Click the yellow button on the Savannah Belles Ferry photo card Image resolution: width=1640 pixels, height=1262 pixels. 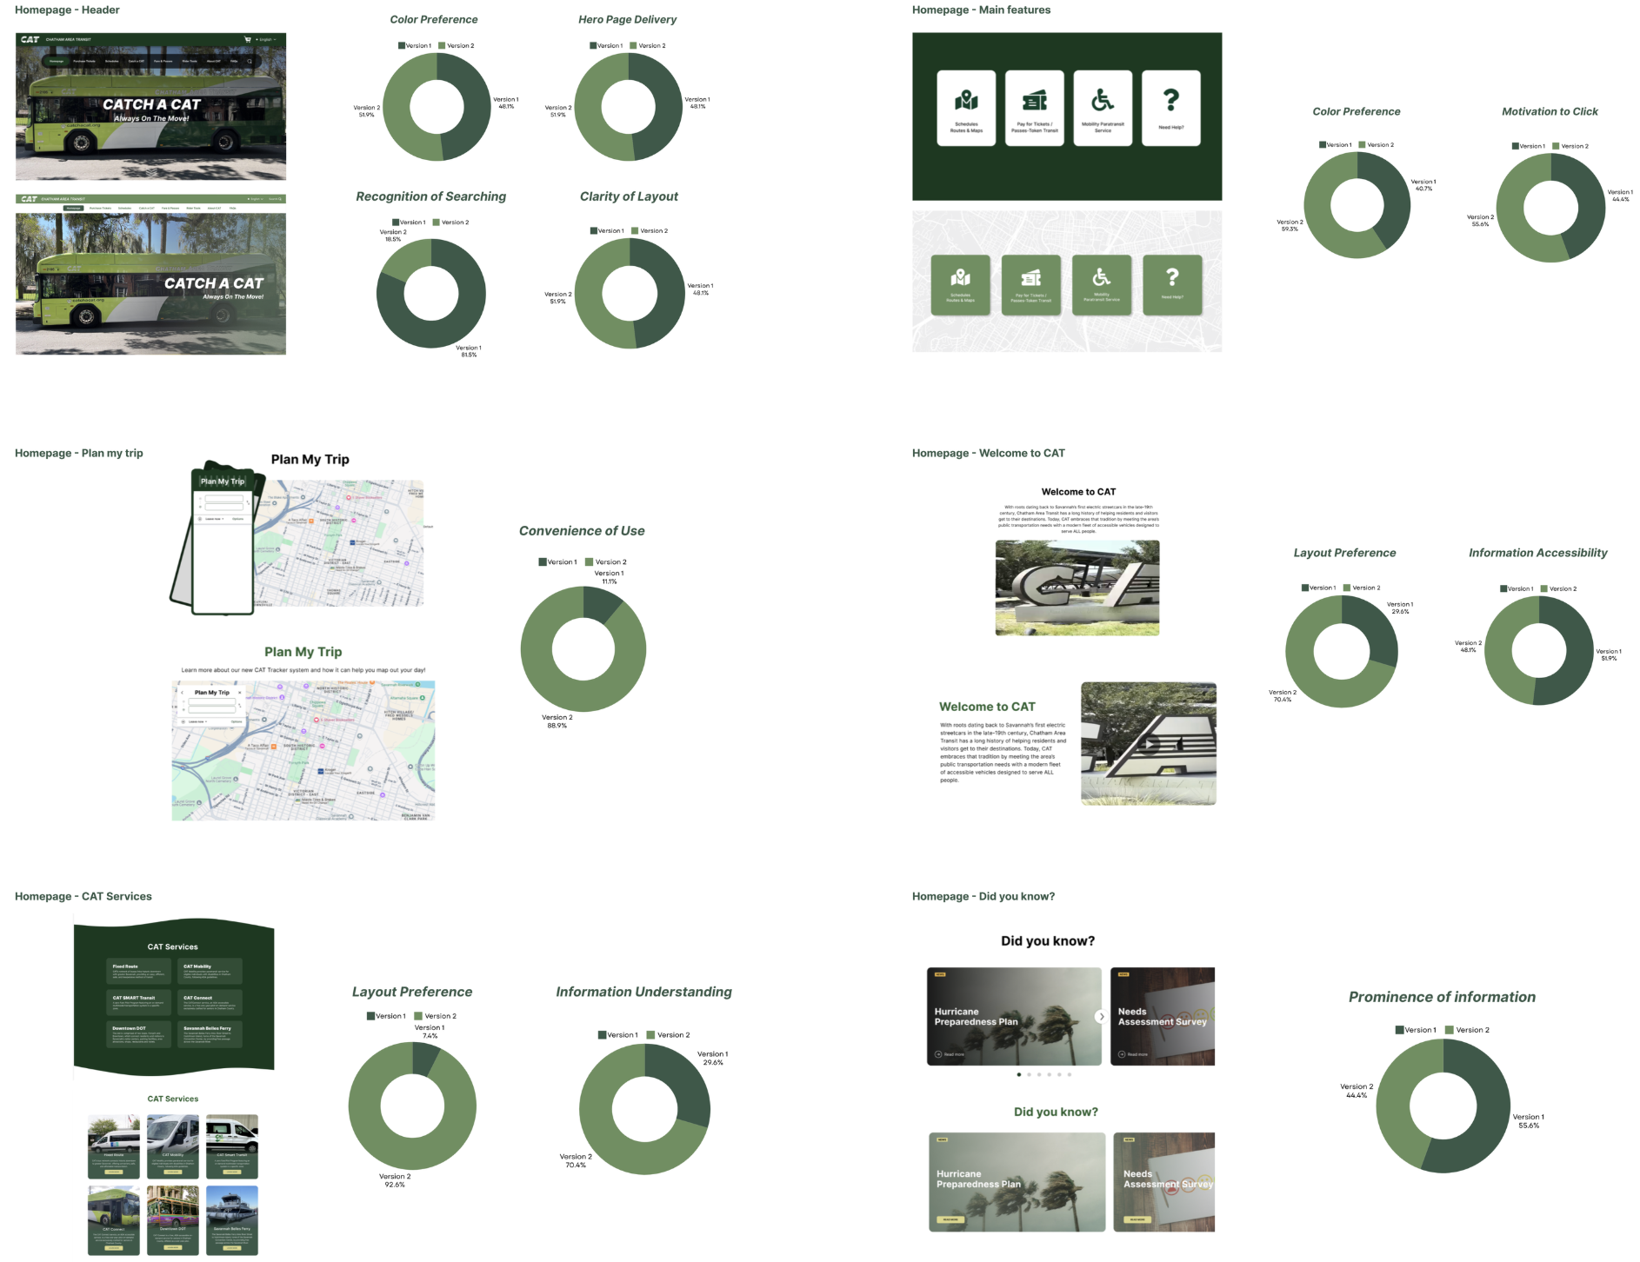click(x=232, y=1248)
